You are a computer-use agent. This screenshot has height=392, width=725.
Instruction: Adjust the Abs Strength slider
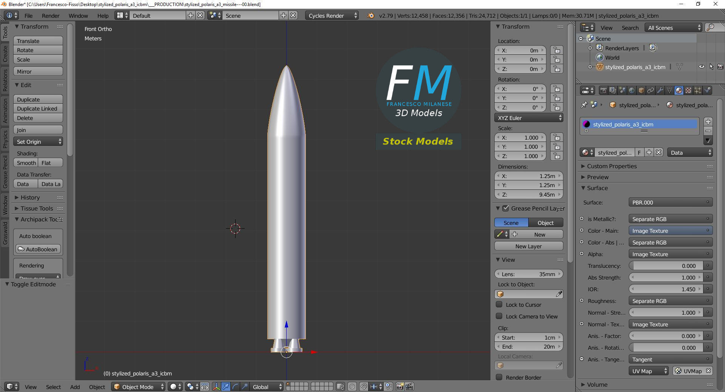click(666, 277)
